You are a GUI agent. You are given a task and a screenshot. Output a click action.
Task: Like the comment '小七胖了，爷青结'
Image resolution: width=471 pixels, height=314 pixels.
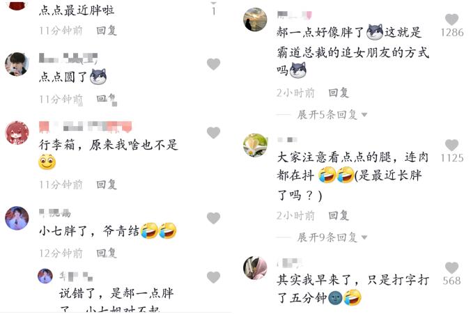pyautogui.click(x=213, y=218)
